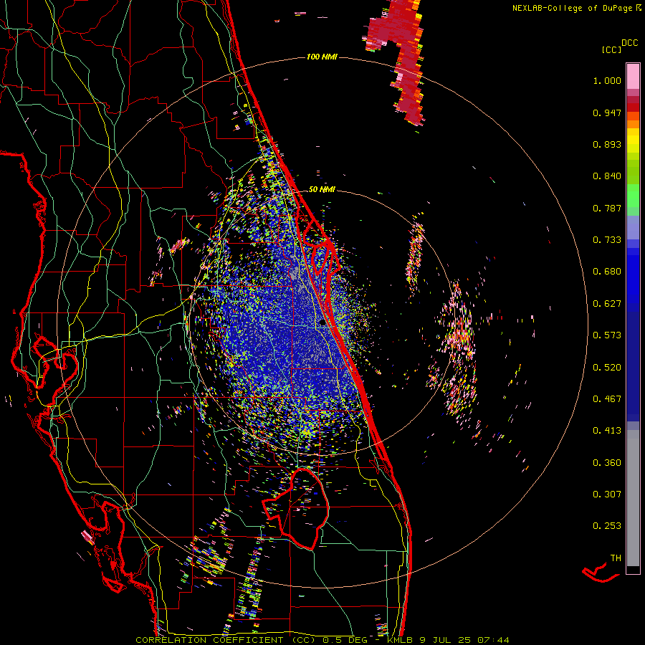
Task: Select the 0.253 value on the color scale
Action: (x=607, y=526)
